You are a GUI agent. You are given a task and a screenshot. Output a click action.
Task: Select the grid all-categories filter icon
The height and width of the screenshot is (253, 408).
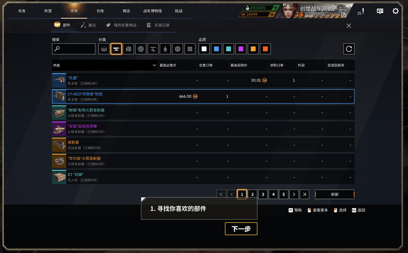pos(190,49)
